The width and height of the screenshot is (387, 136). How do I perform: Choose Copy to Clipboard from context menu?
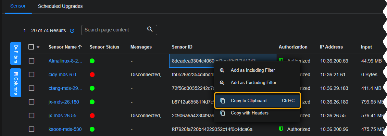tap(258, 100)
